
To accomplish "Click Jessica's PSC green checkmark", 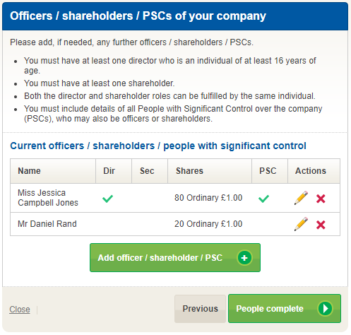I will pyautogui.click(x=263, y=199).
